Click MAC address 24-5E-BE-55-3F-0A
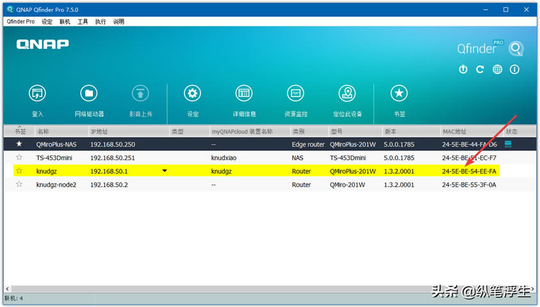Screen dimensions: 540x307 point(469,185)
